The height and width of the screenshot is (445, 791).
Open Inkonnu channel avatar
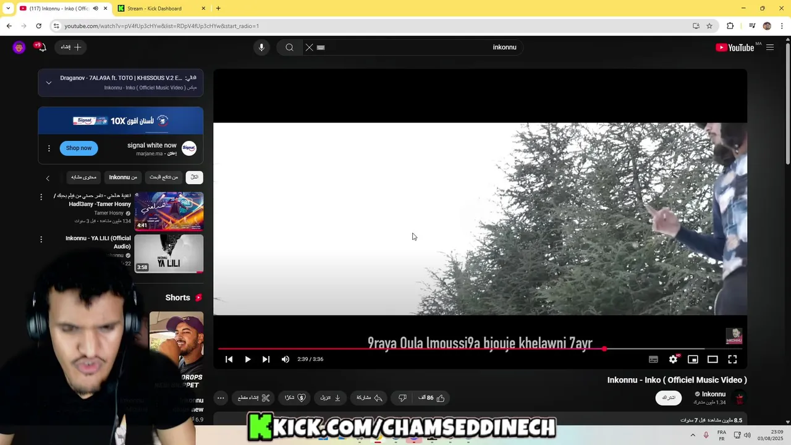[x=739, y=397]
